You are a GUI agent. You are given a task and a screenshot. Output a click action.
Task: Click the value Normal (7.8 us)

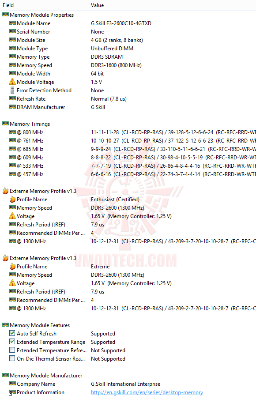[x=109, y=99]
